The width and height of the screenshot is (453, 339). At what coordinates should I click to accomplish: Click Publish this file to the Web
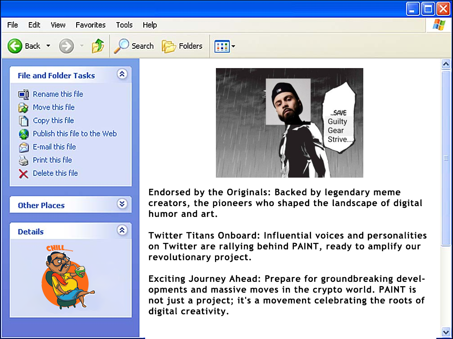pos(75,134)
